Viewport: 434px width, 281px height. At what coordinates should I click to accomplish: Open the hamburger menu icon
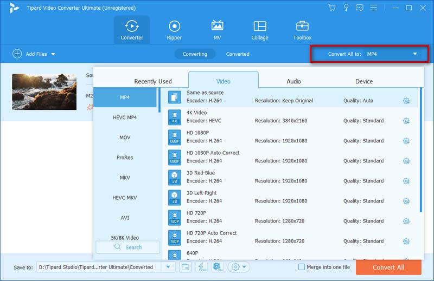[x=373, y=8]
